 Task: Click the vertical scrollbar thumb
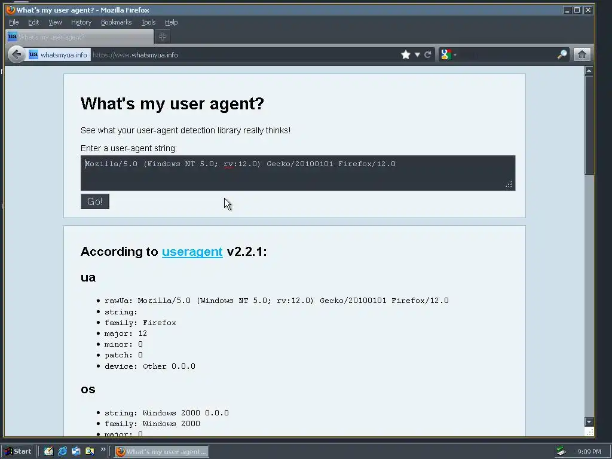pos(589,125)
